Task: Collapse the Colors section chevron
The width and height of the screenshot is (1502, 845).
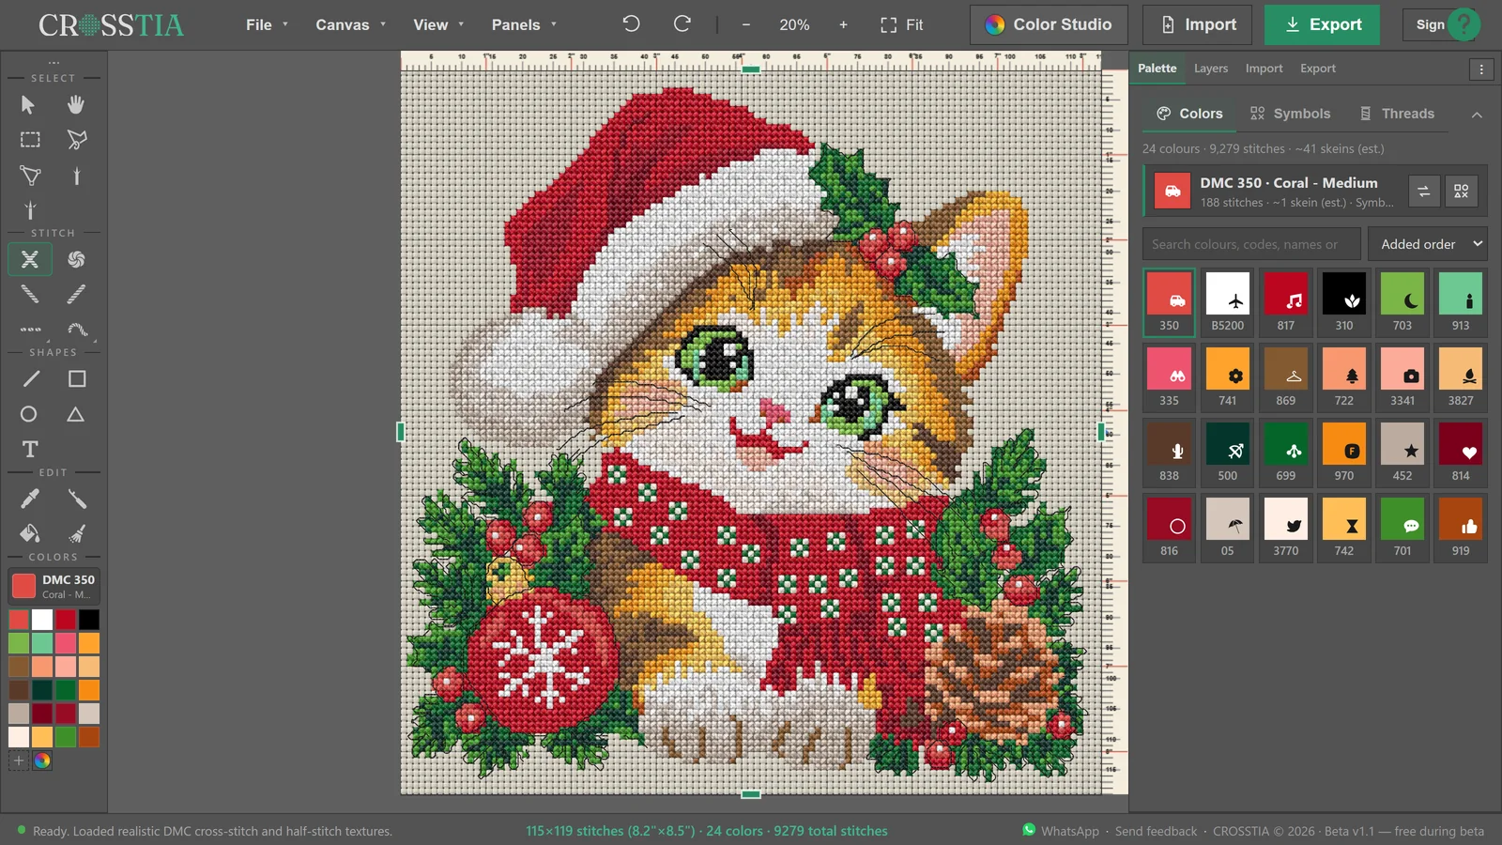Action: pyautogui.click(x=1477, y=115)
